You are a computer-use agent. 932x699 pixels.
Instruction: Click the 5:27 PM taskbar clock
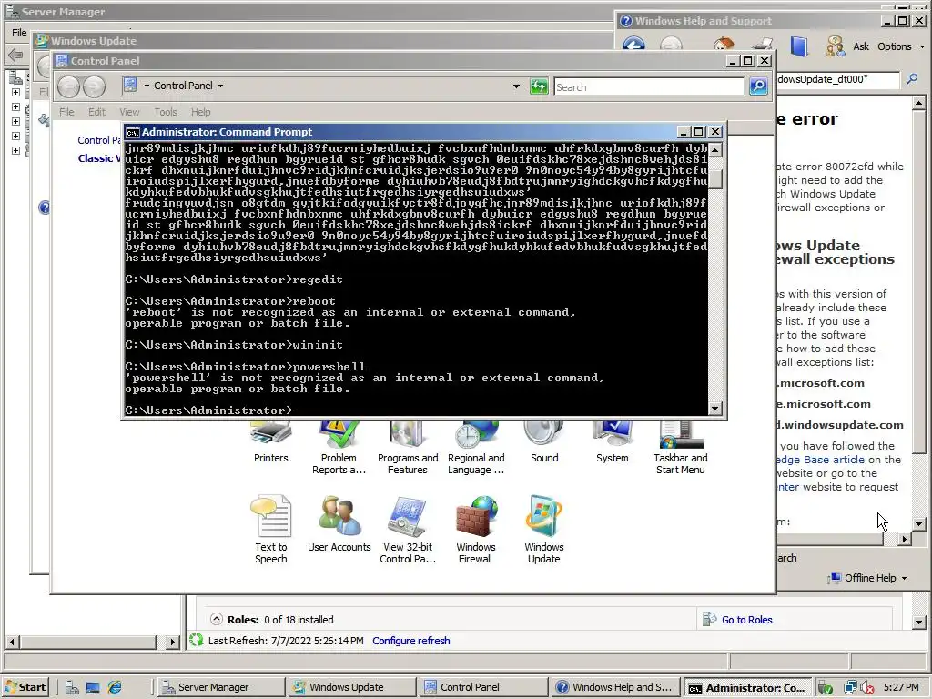coord(901,687)
